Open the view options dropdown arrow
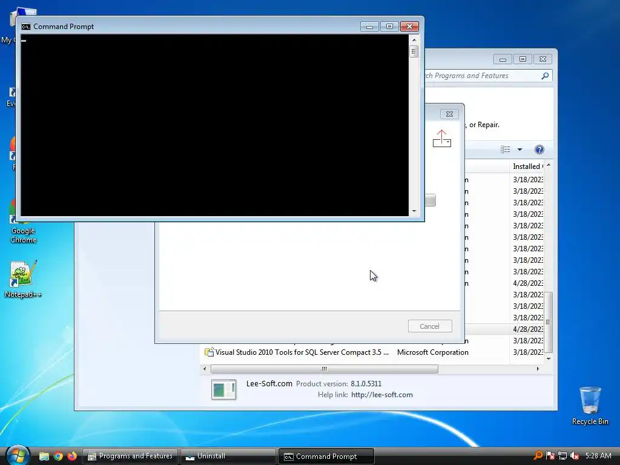This screenshot has width=620, height=465. point(519,150)
